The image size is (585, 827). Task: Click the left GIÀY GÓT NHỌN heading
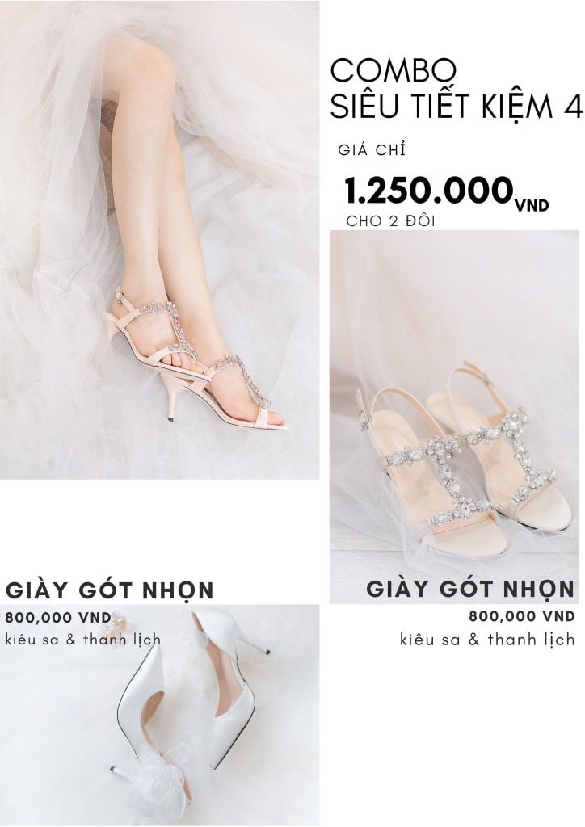(109, 590)
